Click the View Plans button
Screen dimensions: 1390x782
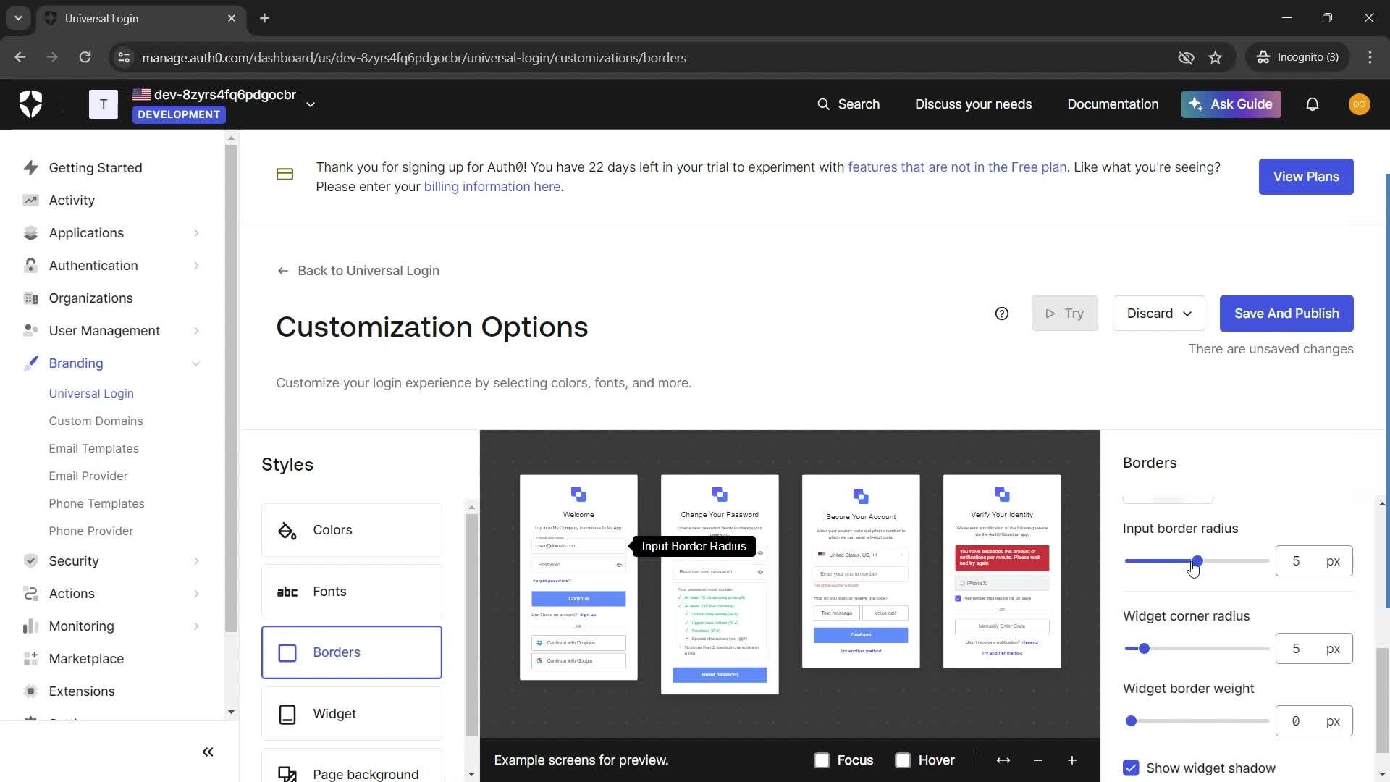(1306, 177)
